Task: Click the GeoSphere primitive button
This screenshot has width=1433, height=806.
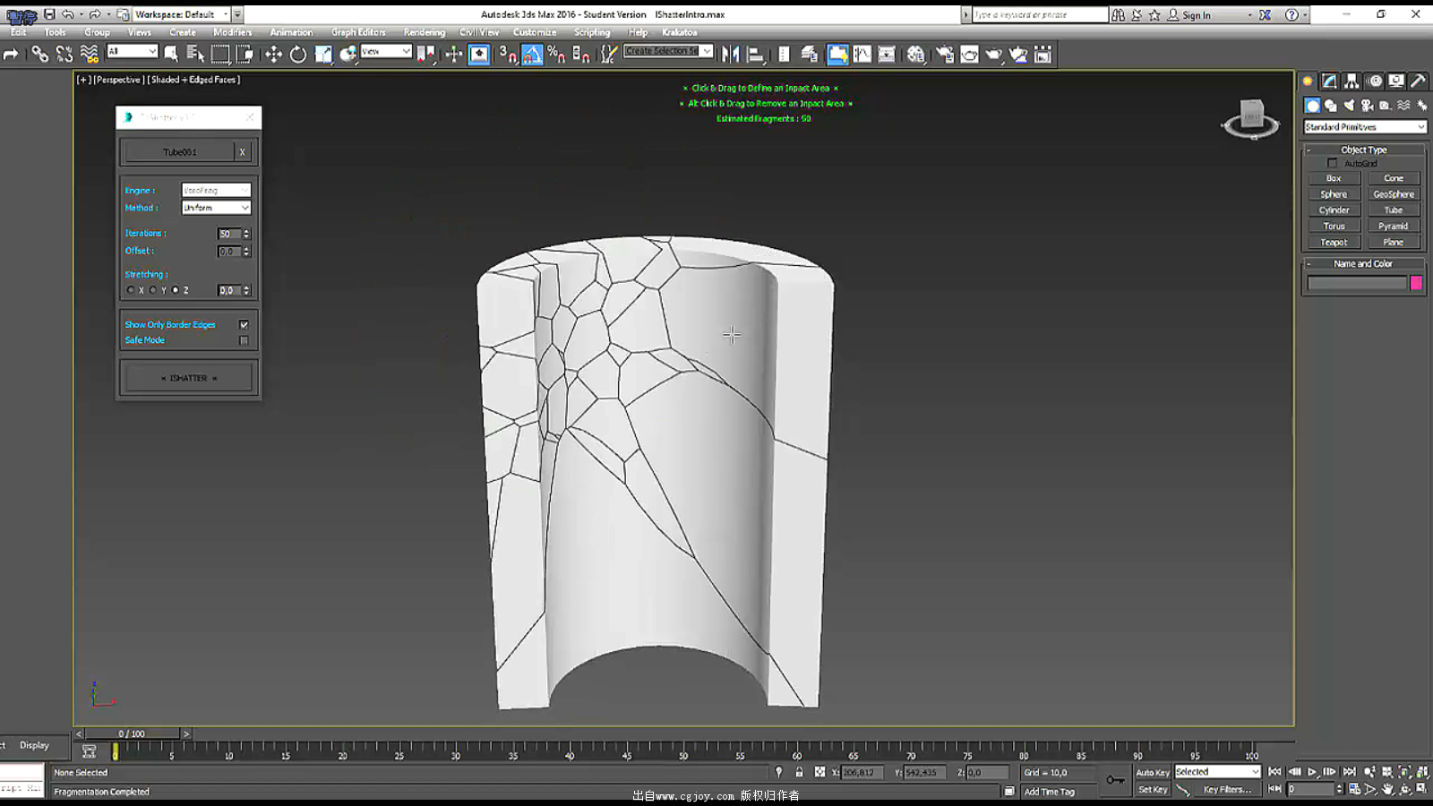Action: [1394, 194]
